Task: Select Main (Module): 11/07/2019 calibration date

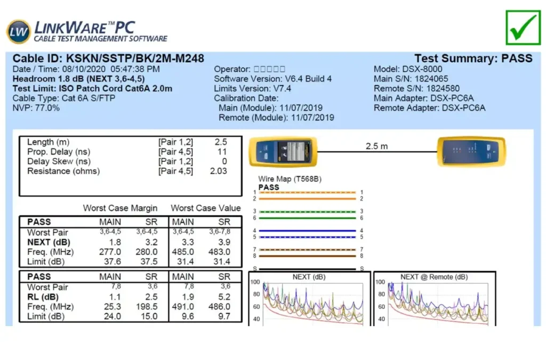Action: tap(270, 108)
